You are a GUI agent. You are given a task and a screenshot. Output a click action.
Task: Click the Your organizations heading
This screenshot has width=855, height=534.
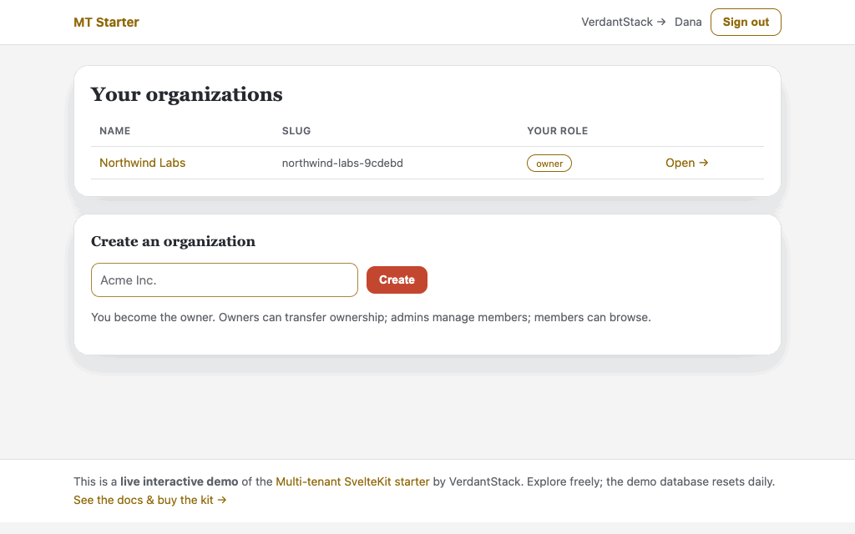[186, 94]
